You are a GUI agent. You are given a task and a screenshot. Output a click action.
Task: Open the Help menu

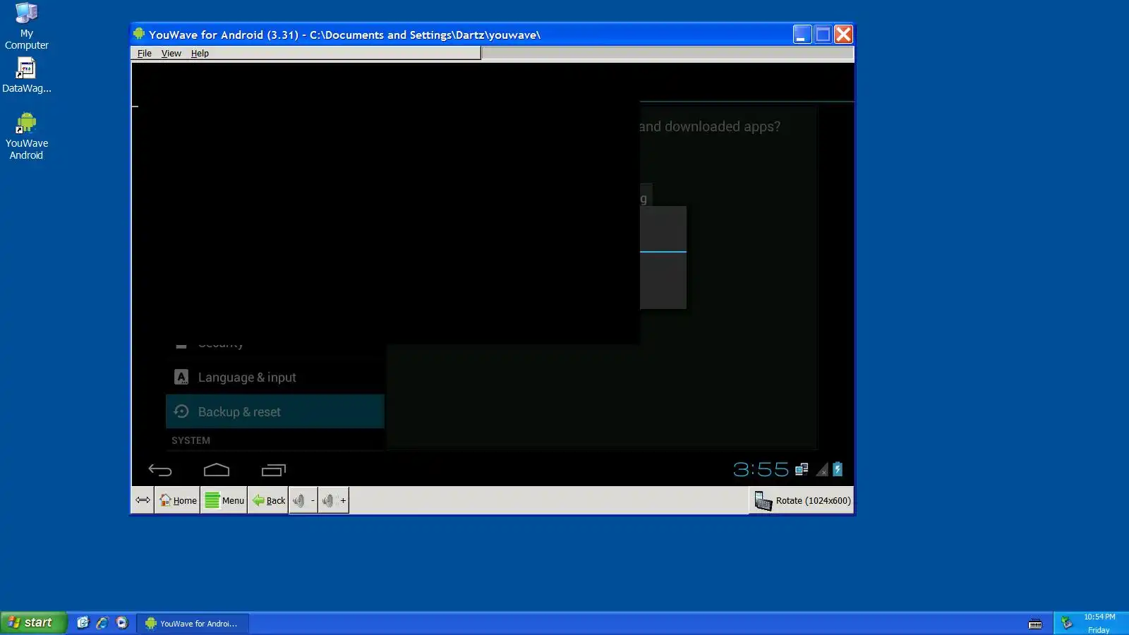[x=200, y=54]
